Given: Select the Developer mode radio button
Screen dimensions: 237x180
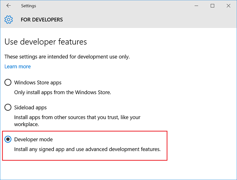Looking at the screenshot, I should tap(8, 139).
